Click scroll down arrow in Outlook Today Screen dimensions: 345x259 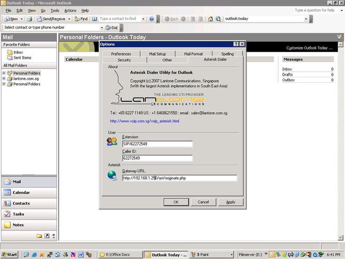click(x=340, y=238)
